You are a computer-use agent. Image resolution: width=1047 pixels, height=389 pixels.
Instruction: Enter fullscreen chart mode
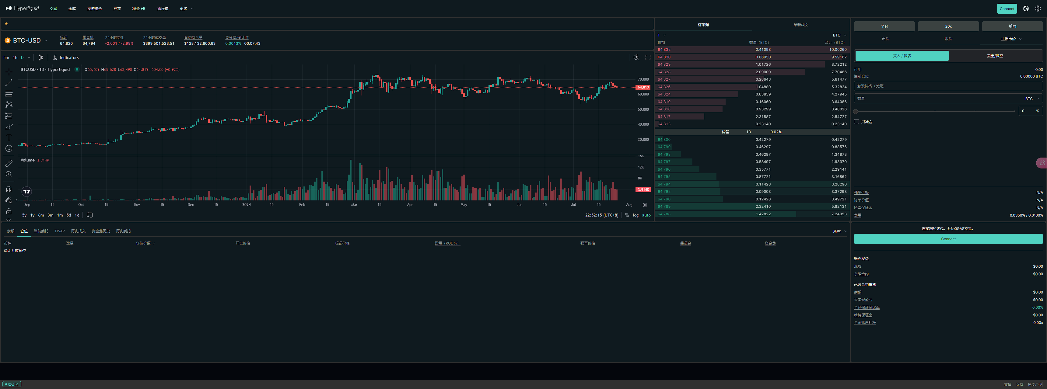coord(648,58)
